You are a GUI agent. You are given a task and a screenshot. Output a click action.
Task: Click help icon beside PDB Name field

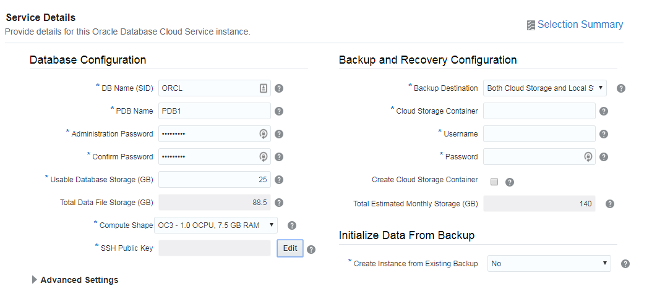(x=279, y=111)
